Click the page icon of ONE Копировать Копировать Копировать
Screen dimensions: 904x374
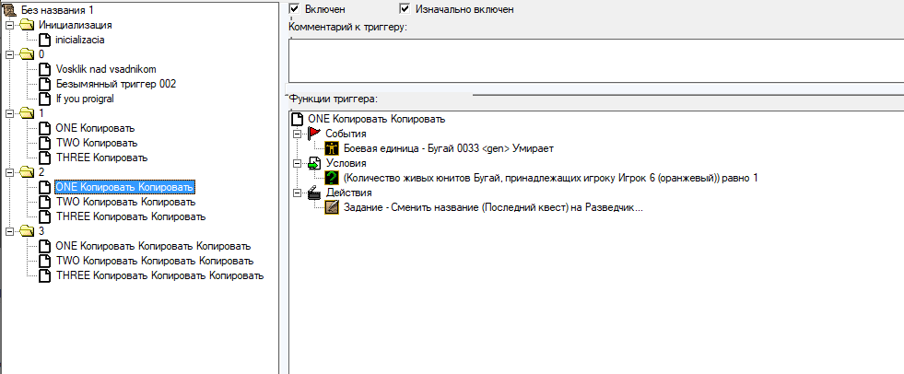point(45,246)
